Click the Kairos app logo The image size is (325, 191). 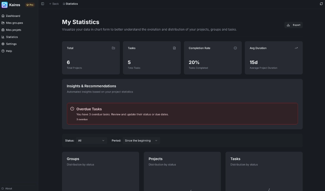pos(4,5)
